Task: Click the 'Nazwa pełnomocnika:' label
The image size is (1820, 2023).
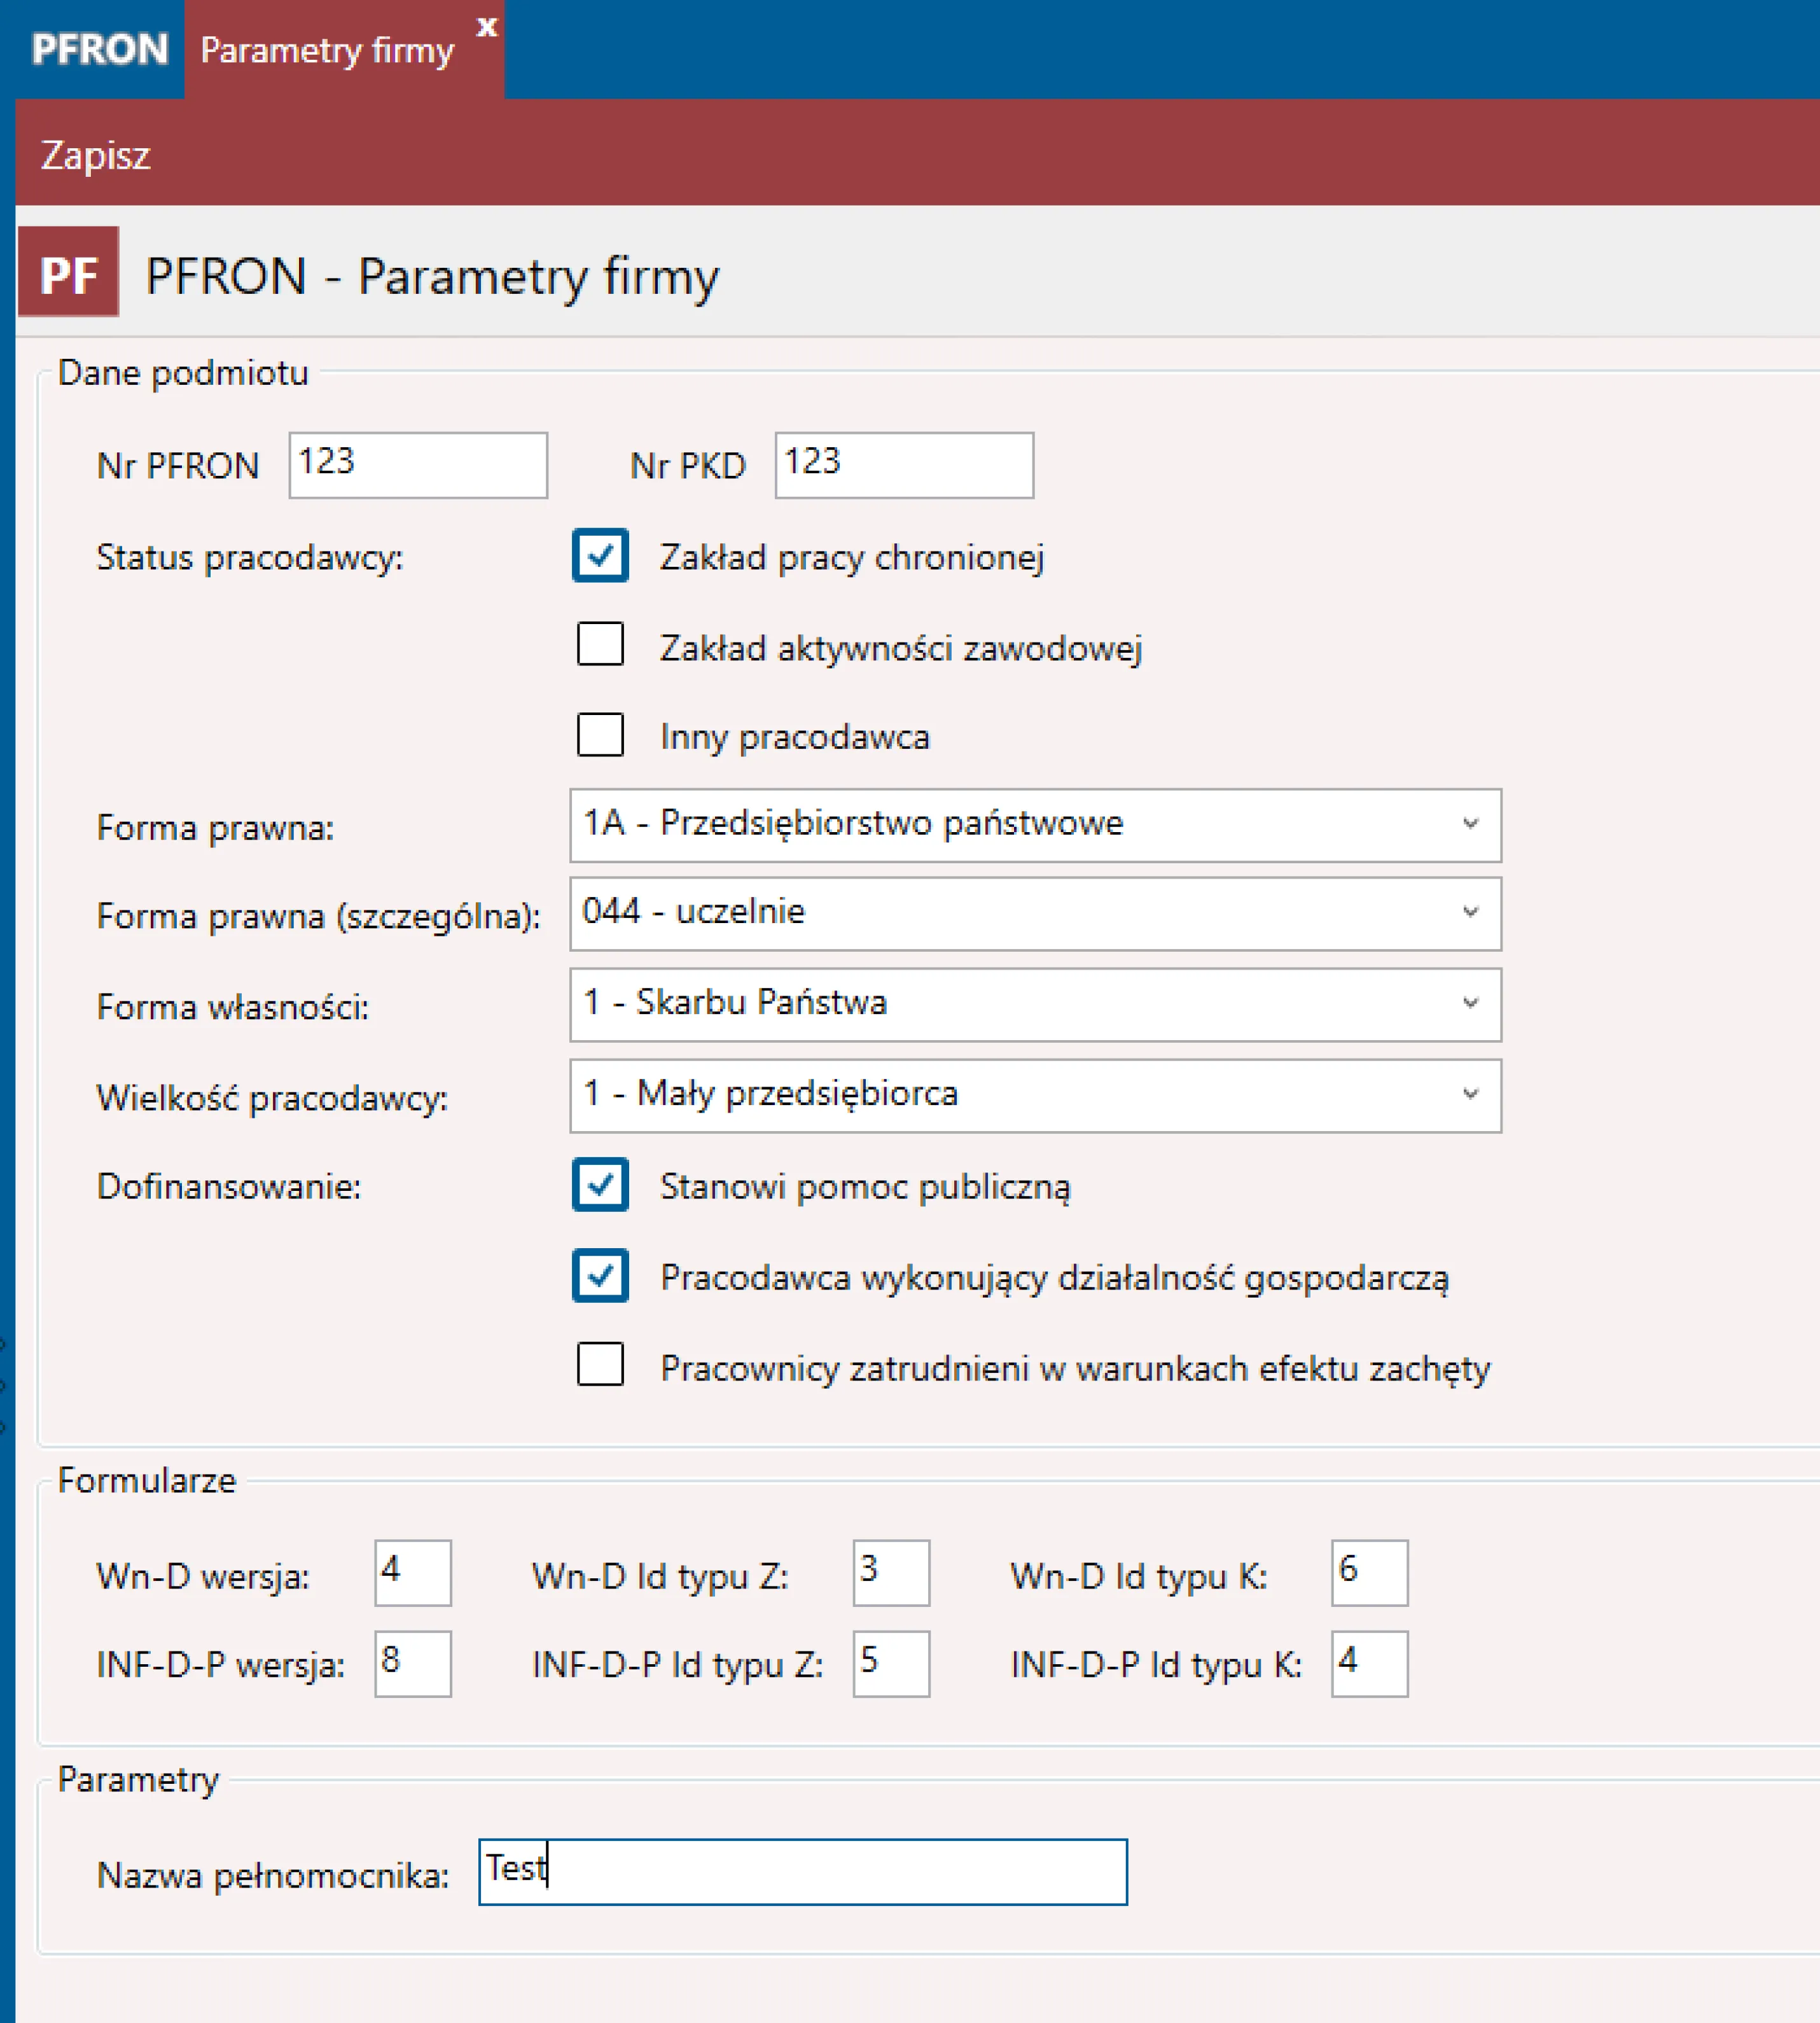Action: (273, 1875)
